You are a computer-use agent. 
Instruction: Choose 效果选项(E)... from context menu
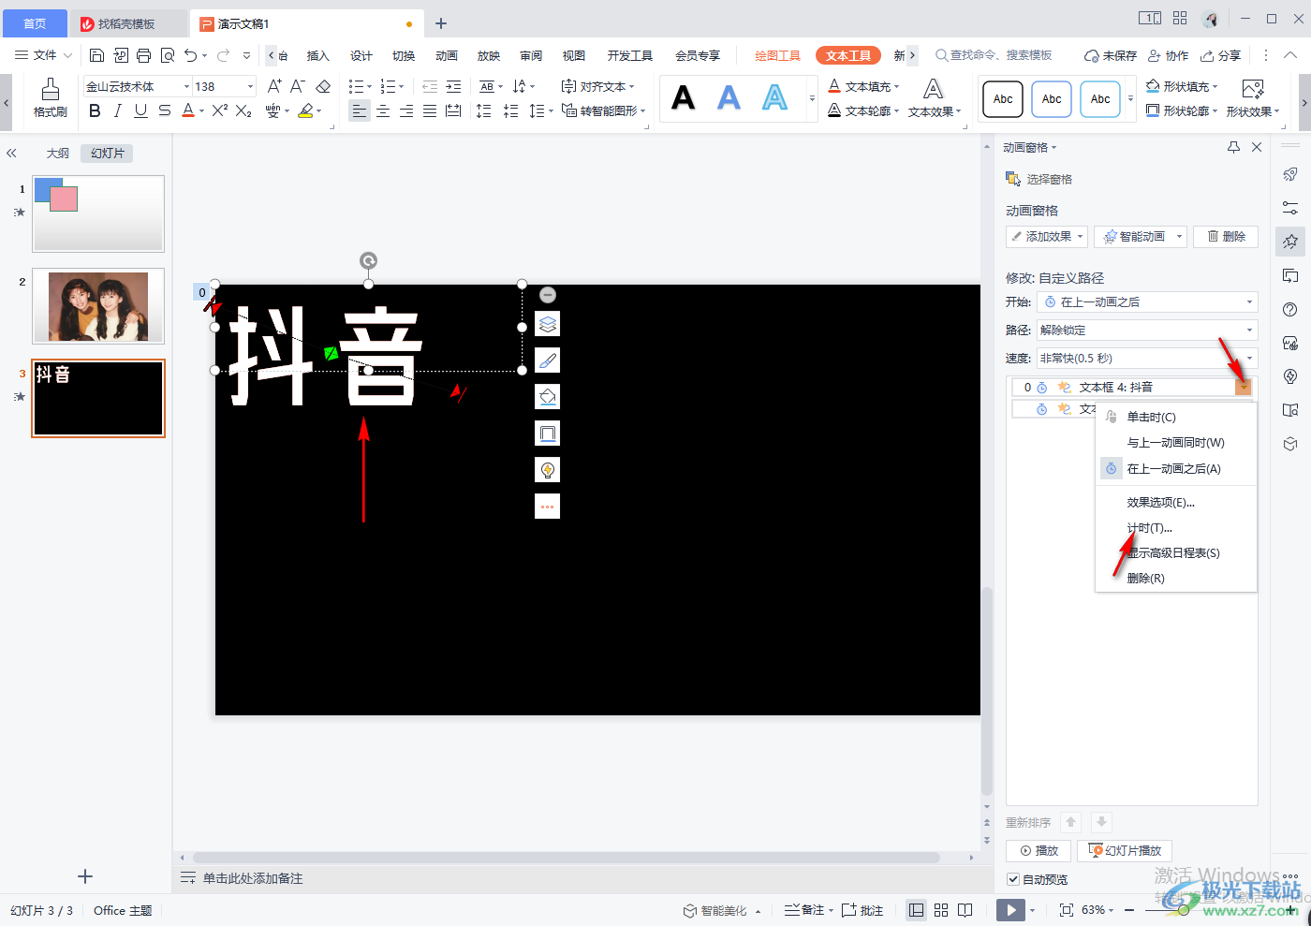pos(1160,503)
